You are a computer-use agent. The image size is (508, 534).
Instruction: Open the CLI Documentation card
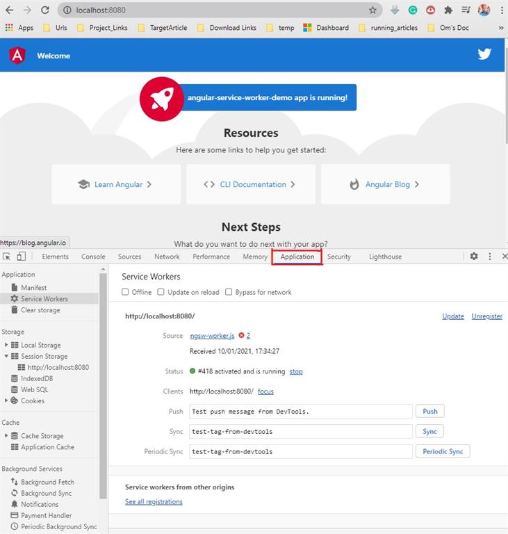click(x=251, y=184)
